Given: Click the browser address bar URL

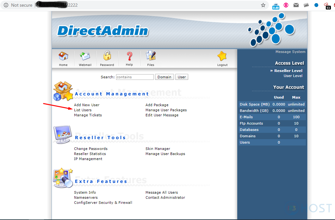Looking at the screenshot, I should [x=57, y=5].
